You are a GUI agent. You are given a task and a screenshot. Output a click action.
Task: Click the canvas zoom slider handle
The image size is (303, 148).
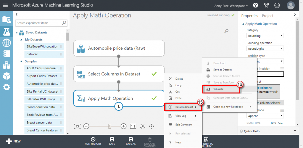click(x=109, y=126)
